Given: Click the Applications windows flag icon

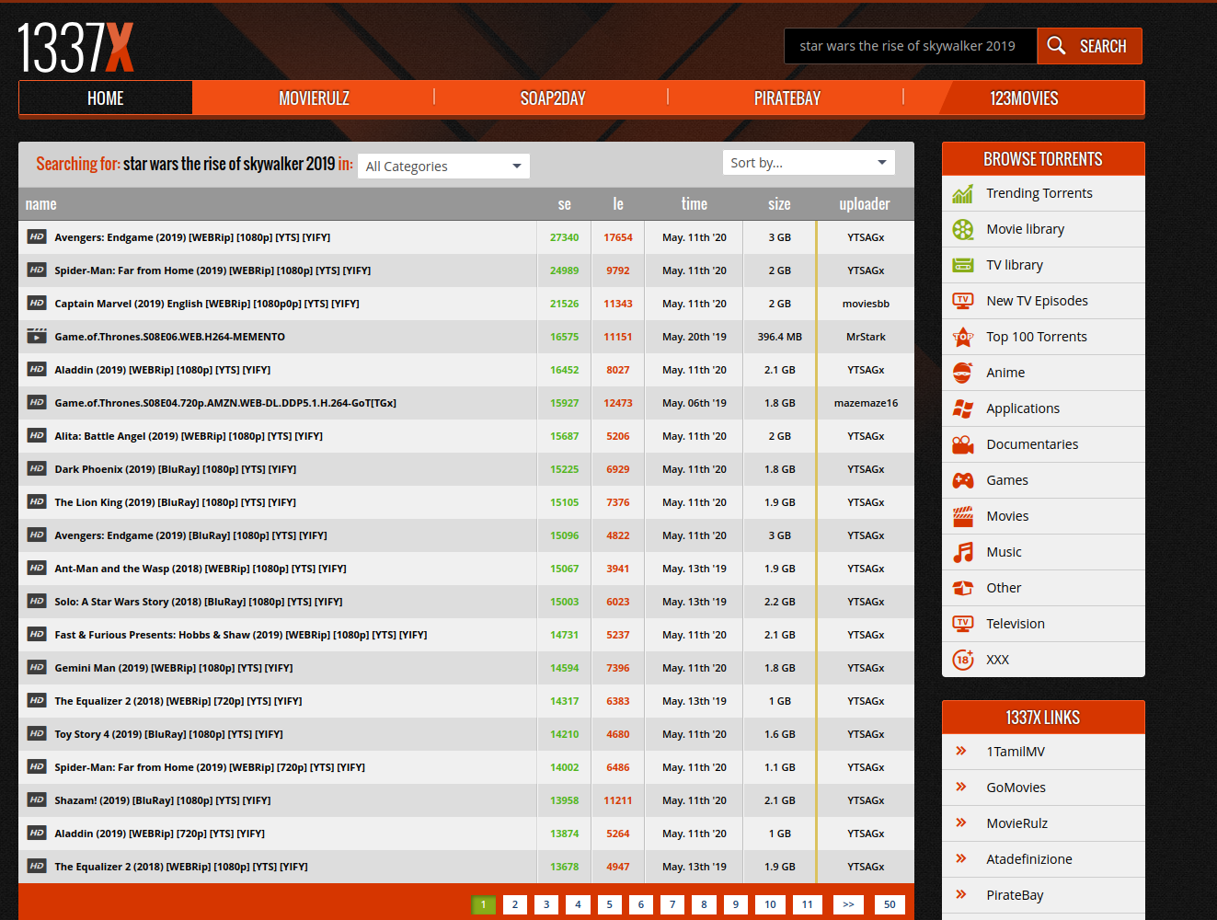Looking at the screenshot, I should point(963,408).
